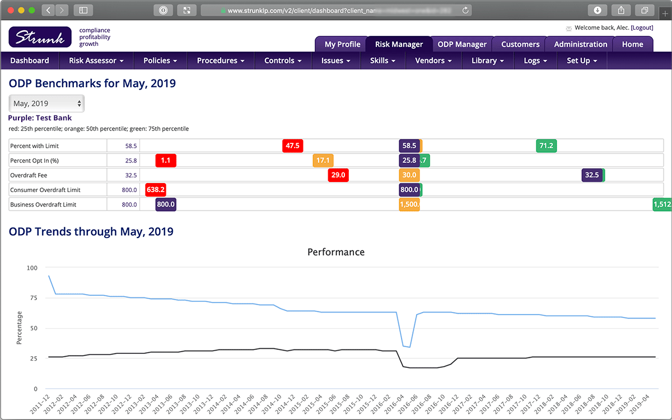
Task: Click inside the browser address bar
Action: 336,10
